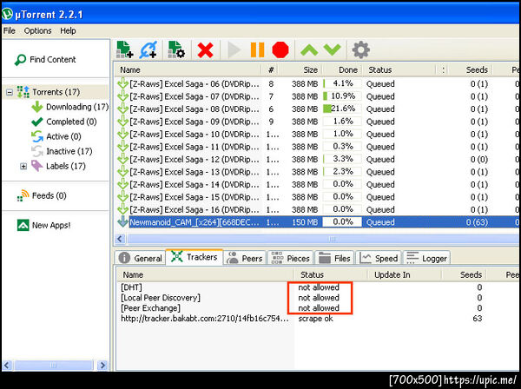This screenshot has width=521, height=389.
Task: Click the Add Torrent toolbar icon
Action: coord(124,49)
